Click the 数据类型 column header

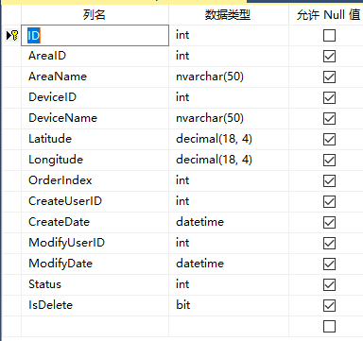[229, 15]
